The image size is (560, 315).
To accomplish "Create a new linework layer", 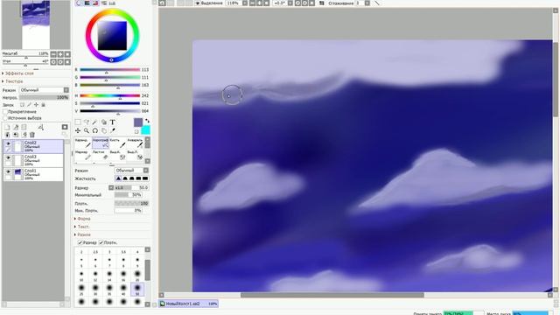I will tap(16, 127).
